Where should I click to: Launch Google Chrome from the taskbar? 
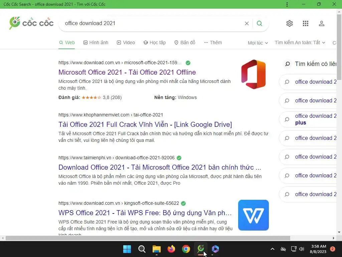pos(186,249)
